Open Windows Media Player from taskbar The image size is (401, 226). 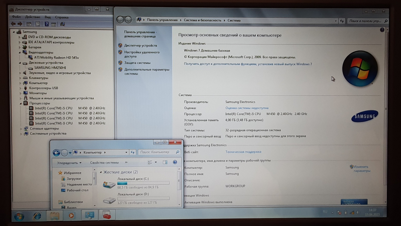point(71,216)
